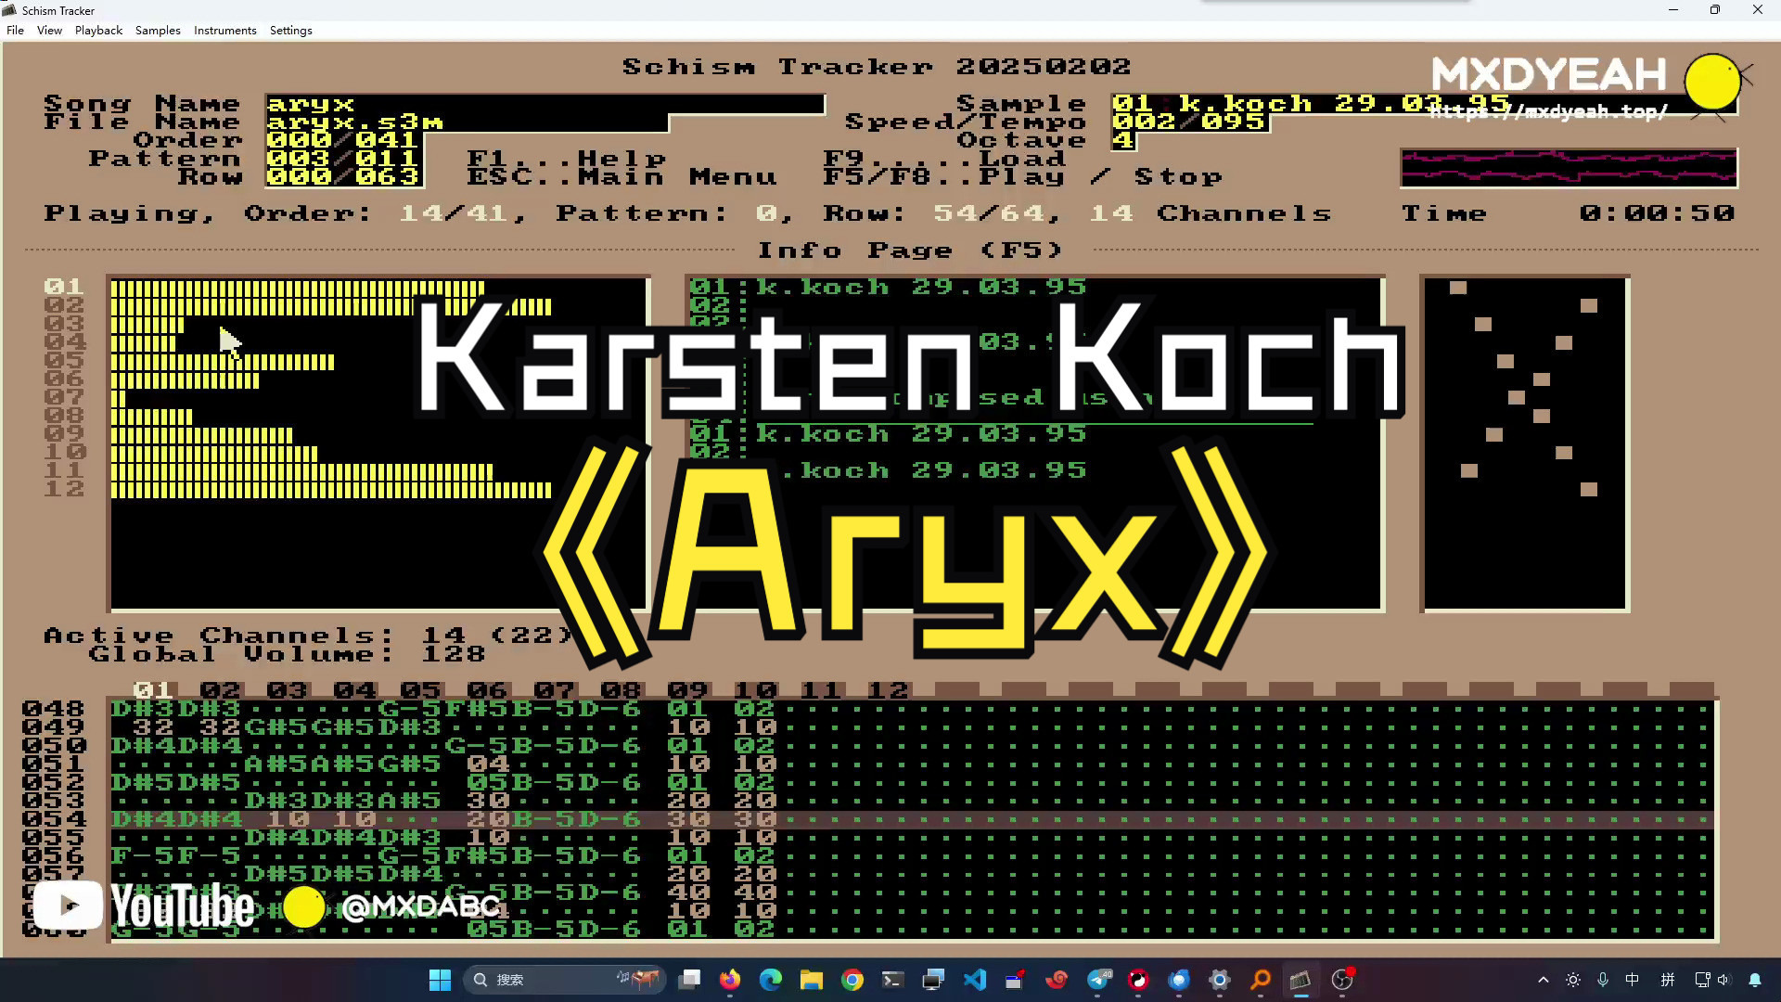
Task: Open the Samples menu
Action: point(158,31)
